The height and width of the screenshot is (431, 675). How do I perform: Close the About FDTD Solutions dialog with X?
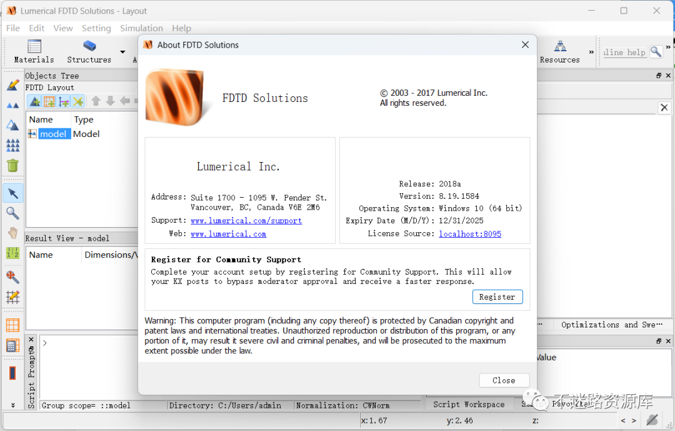tap(525, 45)
